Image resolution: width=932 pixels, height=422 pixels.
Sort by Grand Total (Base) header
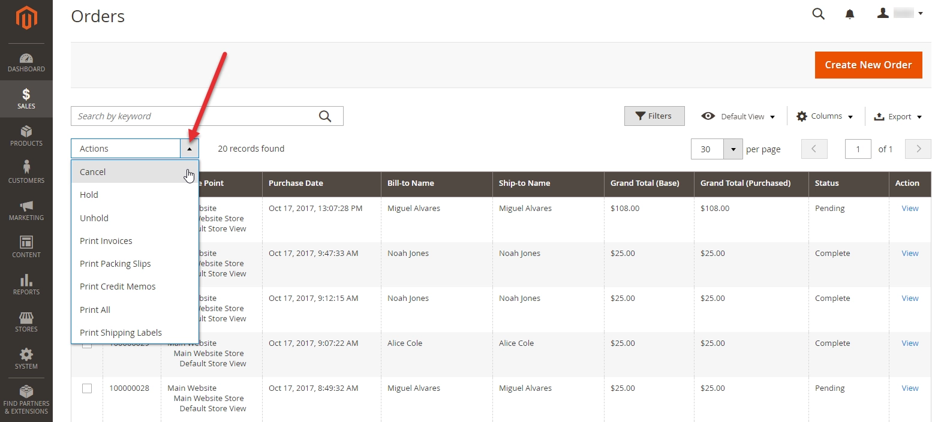tap(649, 183)
